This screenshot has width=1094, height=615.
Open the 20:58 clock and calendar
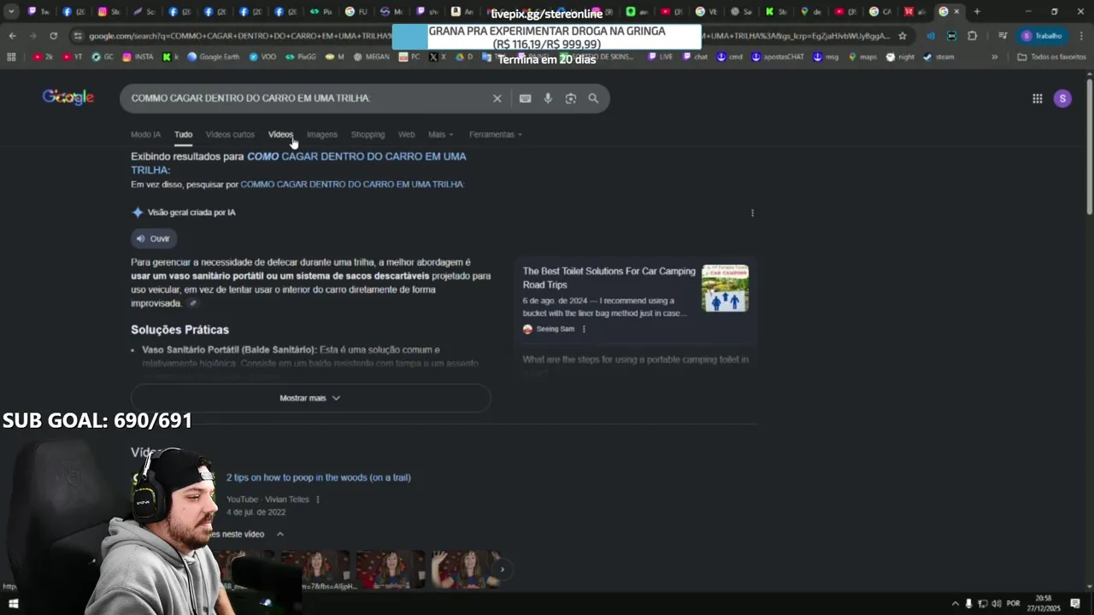click(x=1044, y=603)
